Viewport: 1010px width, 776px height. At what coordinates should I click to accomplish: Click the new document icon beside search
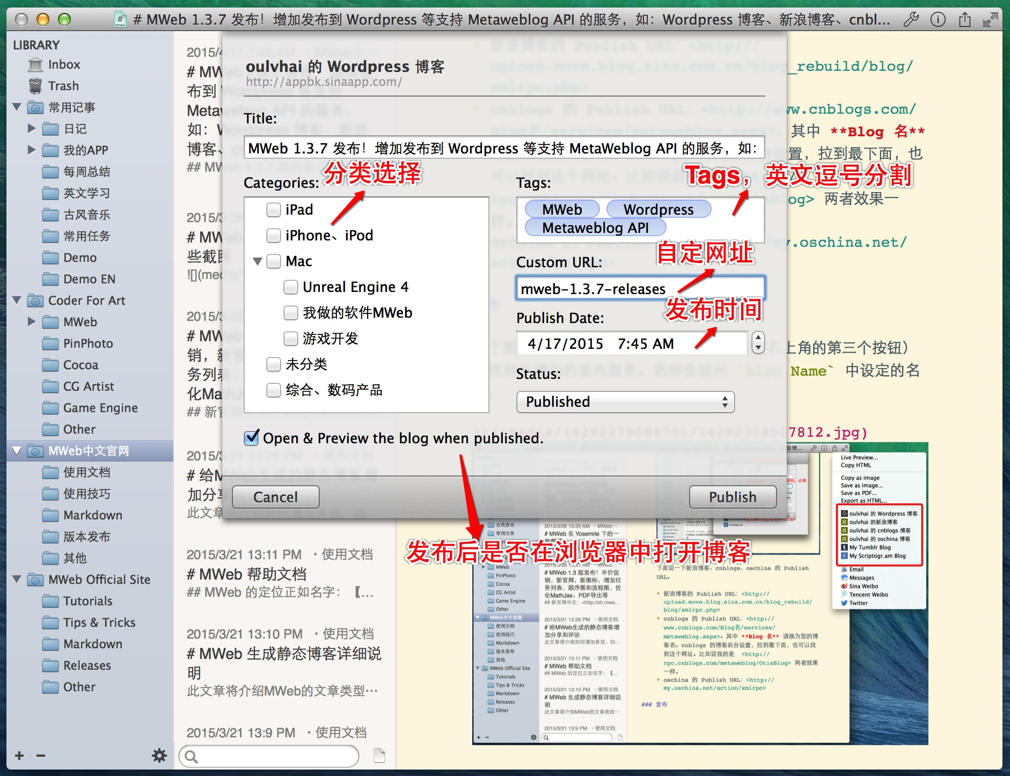(379, 755)
